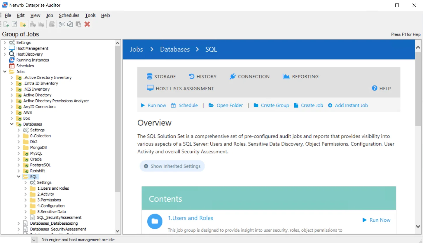Click the paste toolbar icon

[x=78, y=24]
